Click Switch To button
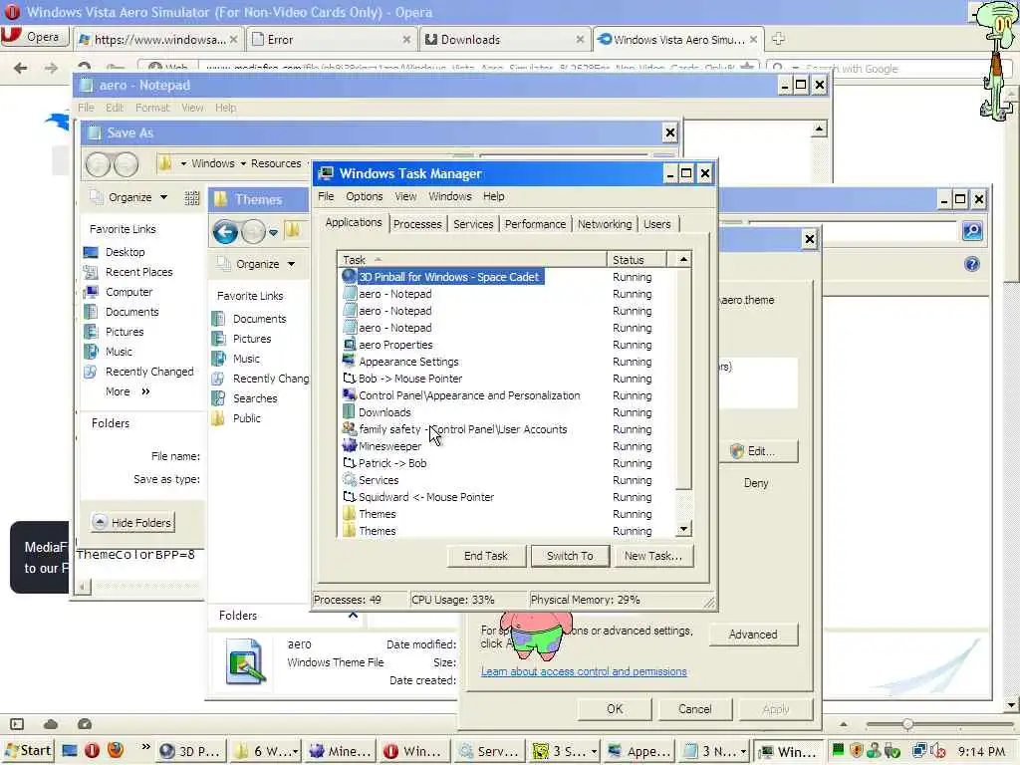 pyautogui.click(x=570, y=556)
